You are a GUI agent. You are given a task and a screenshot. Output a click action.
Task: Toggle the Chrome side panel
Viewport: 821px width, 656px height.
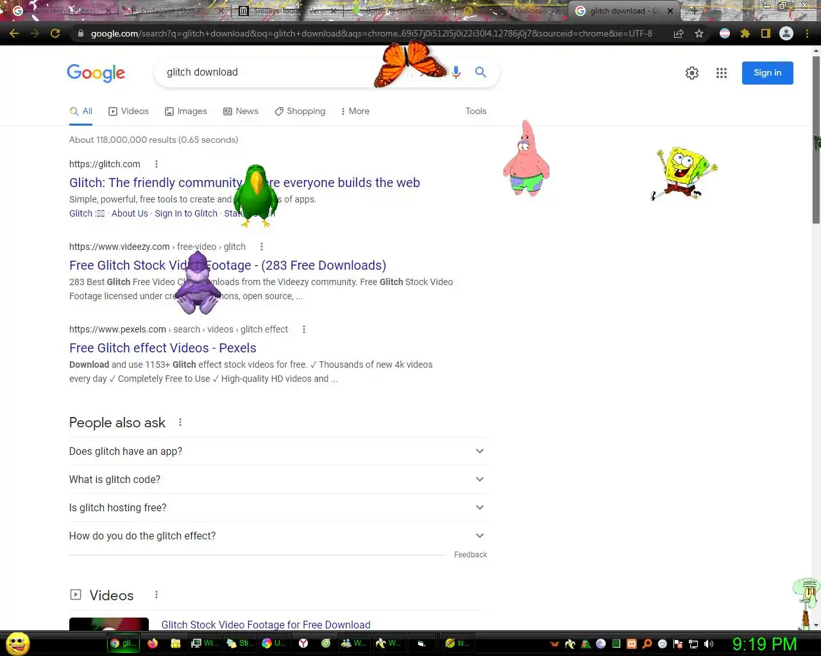[765, 33]
